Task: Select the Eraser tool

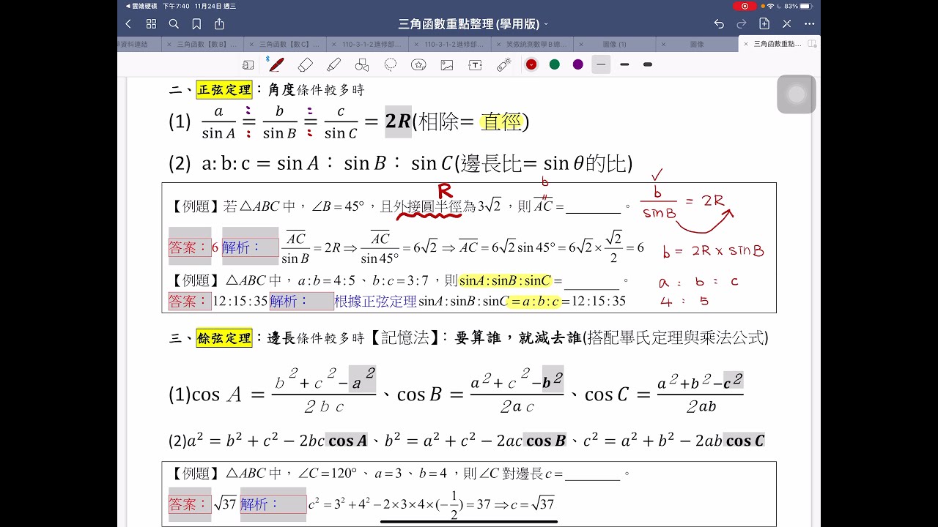Action: coord(306,64)
